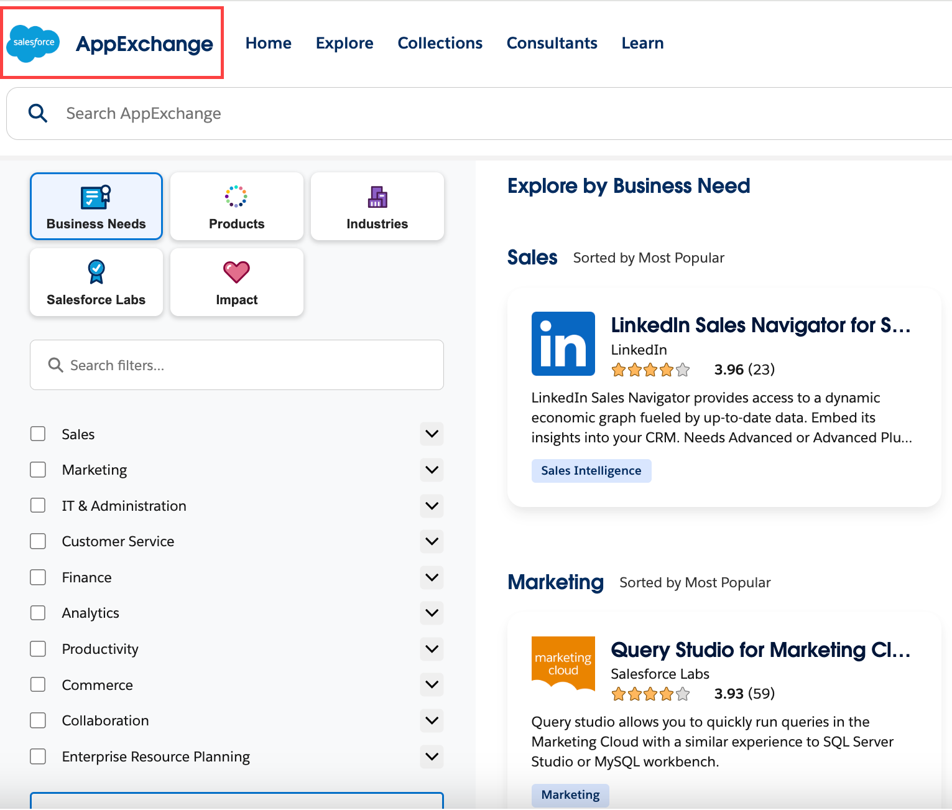Click the AppExchange title text
Screen dimensions: 952x810
tap(144, 44)
